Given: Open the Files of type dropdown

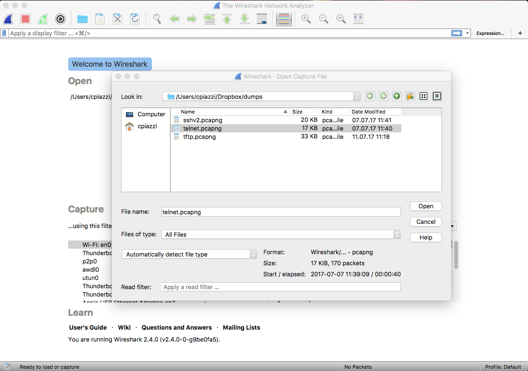Looking at the screenshot, I should point(281,234).
